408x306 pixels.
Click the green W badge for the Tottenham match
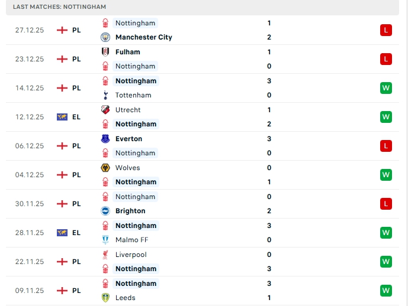[386, 88]
